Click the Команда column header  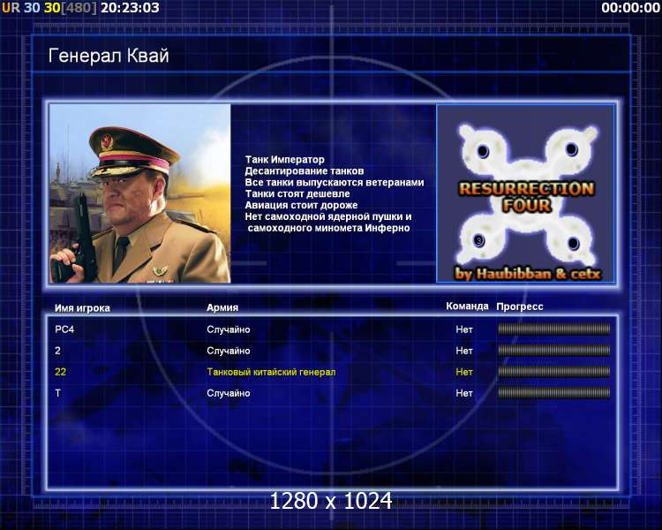[x=467, y=306]
